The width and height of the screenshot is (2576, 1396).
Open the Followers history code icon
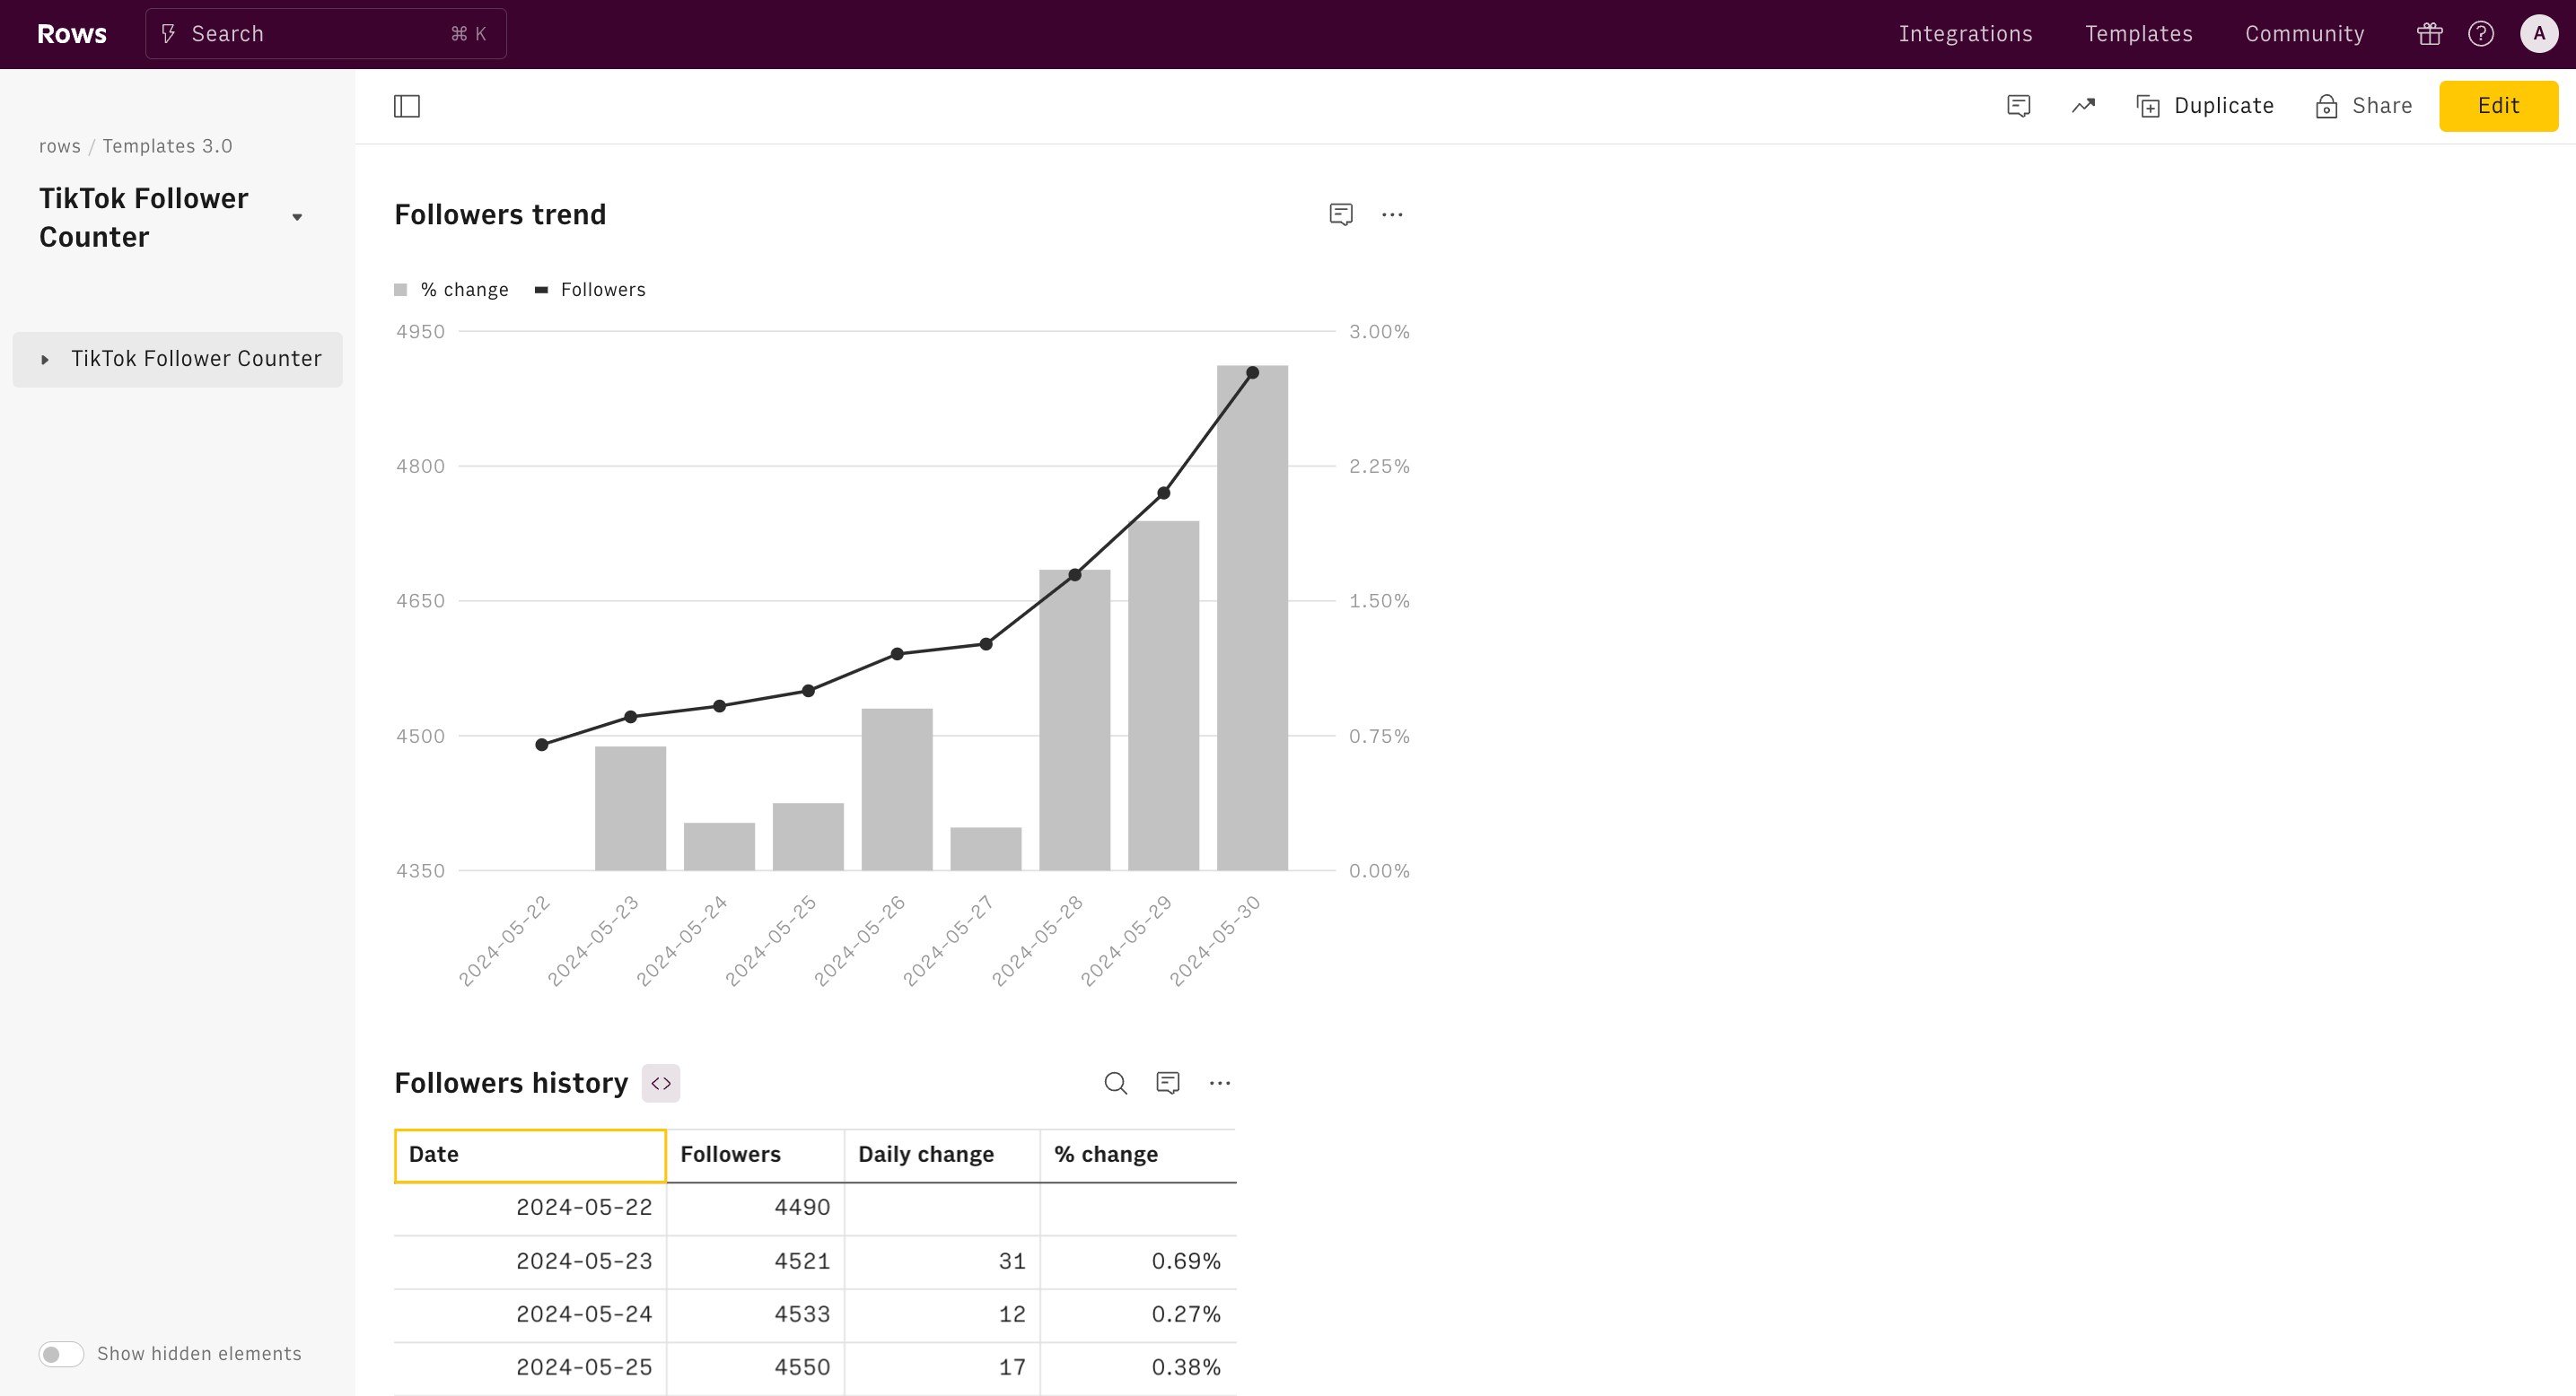[x=660, y=1083]
